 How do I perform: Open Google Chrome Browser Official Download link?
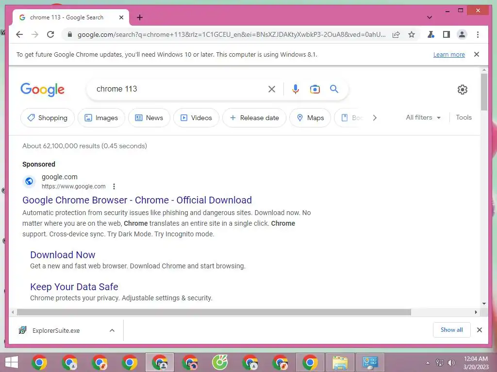[x=137, y=200]
